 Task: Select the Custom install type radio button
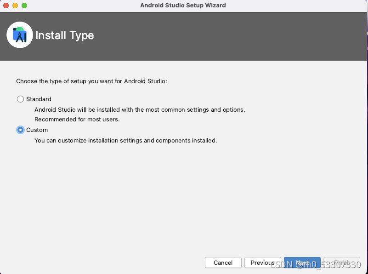pyautogui.click(x=20, y=130)
